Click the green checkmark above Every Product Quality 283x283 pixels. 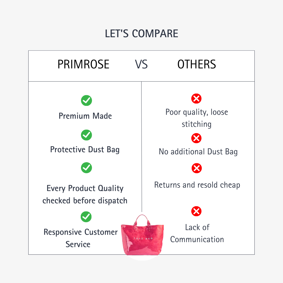point(86,168)
